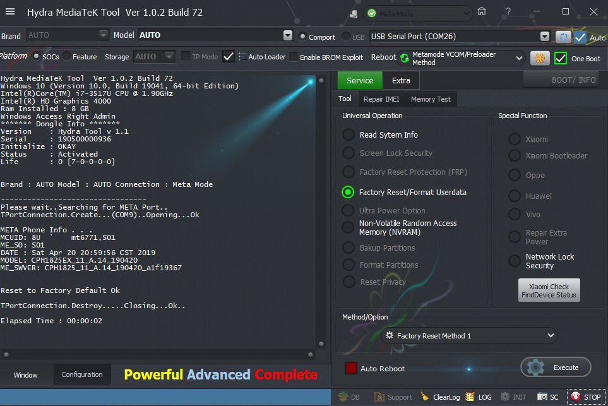
Task: Switch to the Window tab
Action: point(26,375)
